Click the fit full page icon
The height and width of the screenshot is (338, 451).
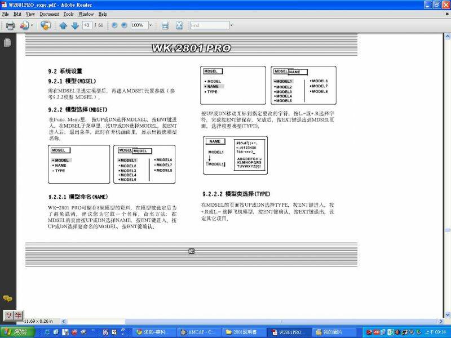(179, 25)
